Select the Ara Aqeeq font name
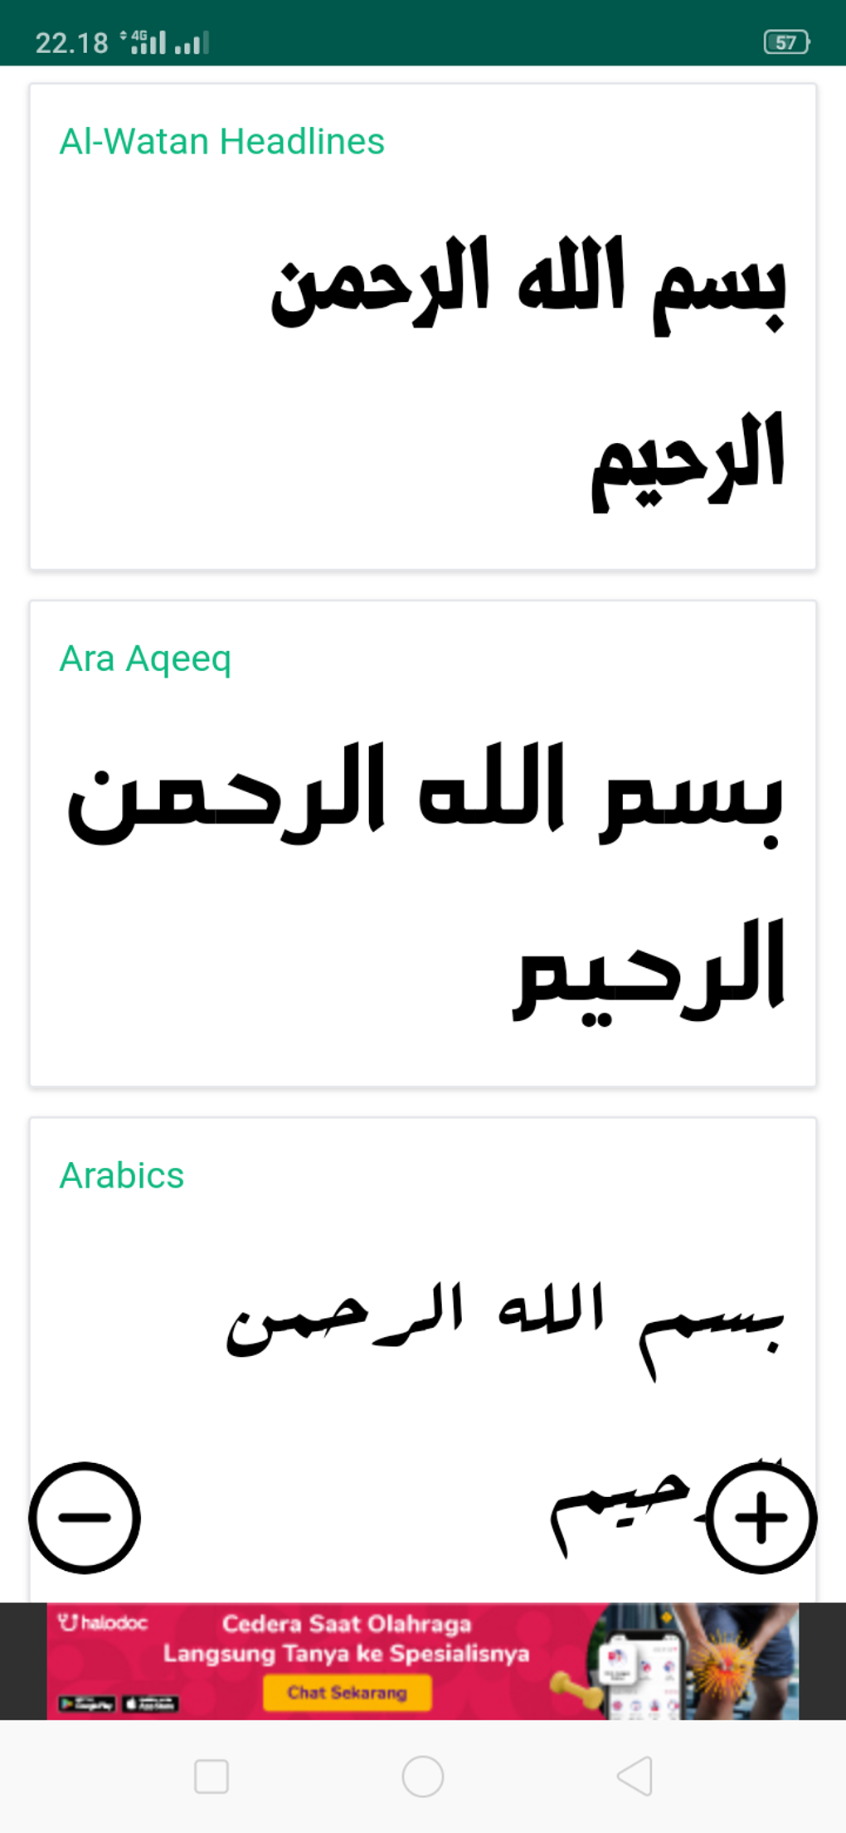 pyautogui.click(x=146, y=659)
